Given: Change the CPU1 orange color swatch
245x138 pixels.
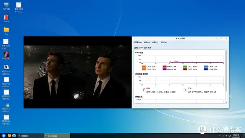Looking at the screenshot, I should click(144, 67).
